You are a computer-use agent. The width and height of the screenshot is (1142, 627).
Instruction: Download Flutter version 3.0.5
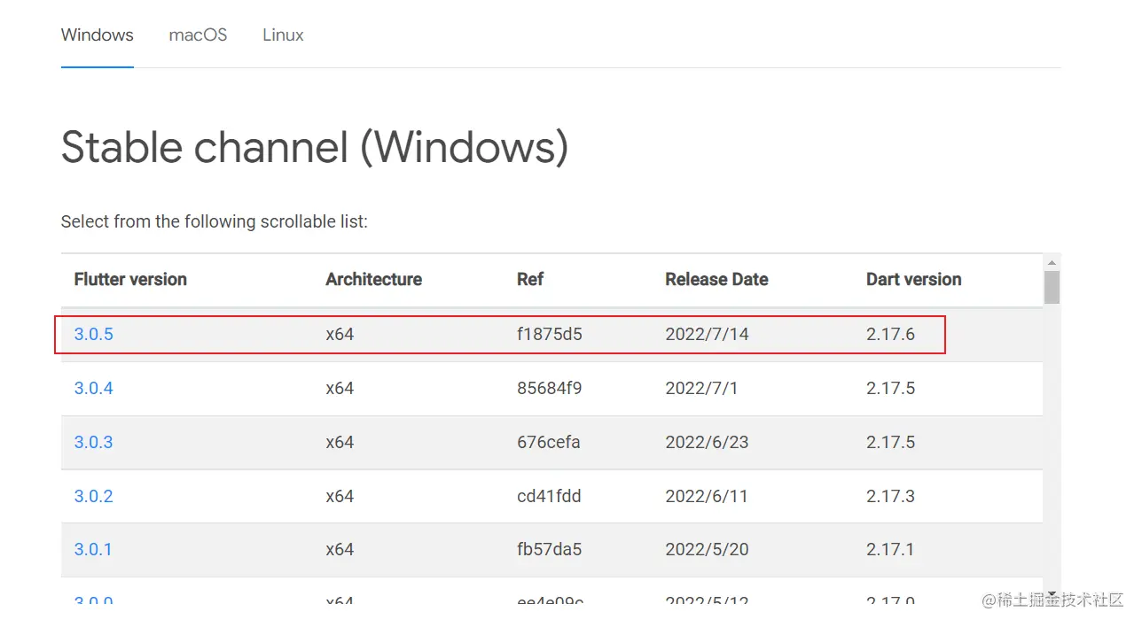94,335
